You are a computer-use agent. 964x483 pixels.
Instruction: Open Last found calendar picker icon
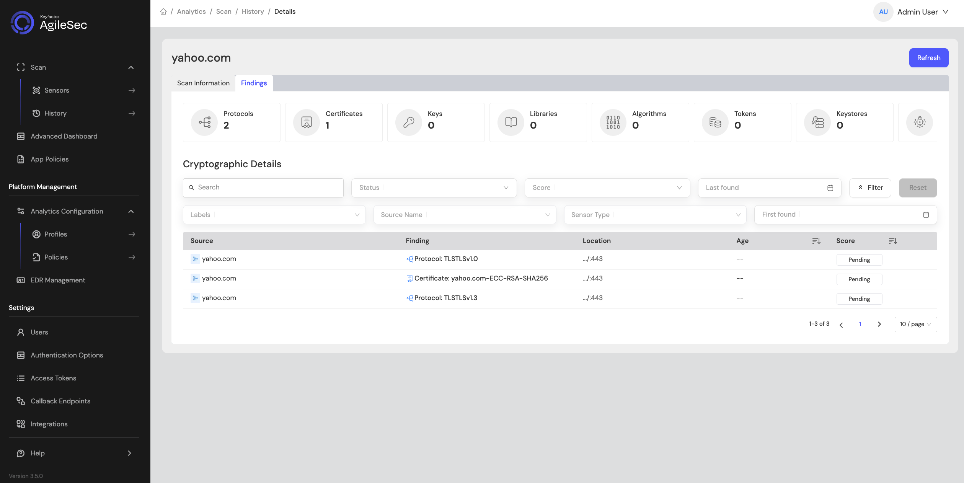click(830, 188)
